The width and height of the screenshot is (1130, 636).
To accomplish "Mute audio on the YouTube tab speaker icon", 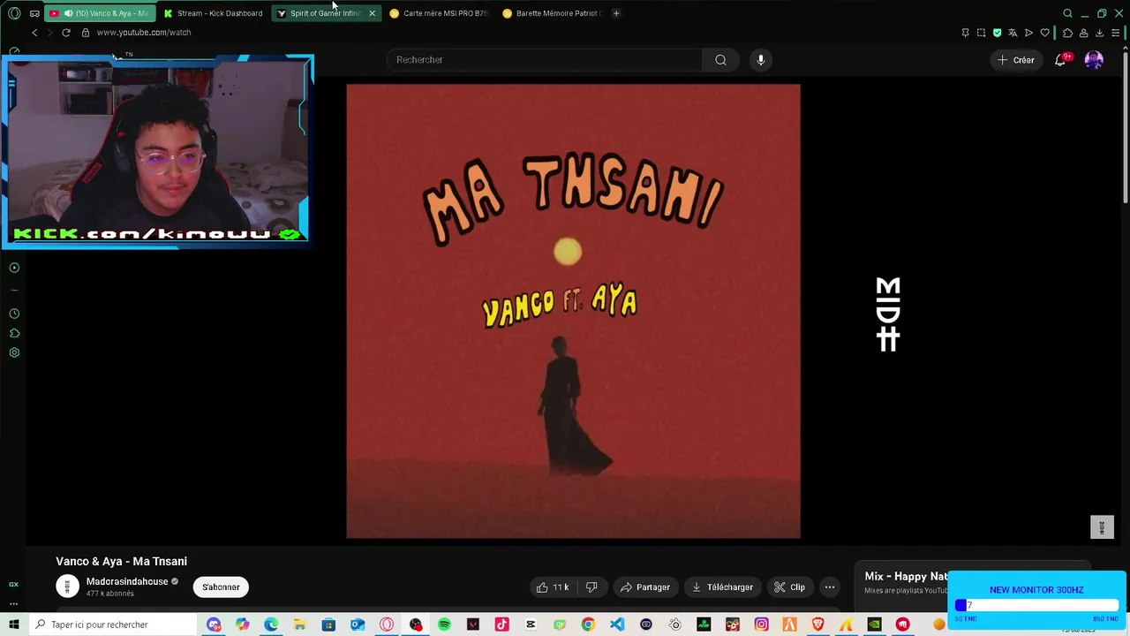I will (x=68, y=13).
